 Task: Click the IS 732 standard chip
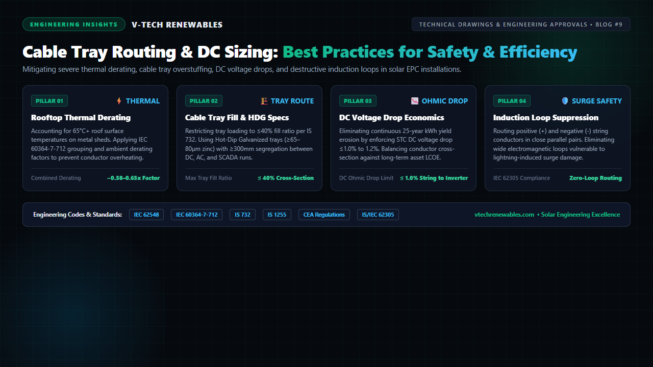tap(242, 215)
